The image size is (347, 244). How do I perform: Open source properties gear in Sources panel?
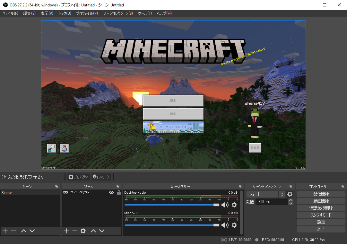83,231
